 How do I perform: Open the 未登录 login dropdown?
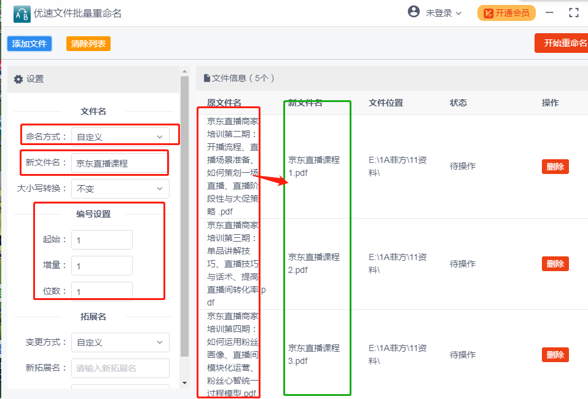pos(443,13)
